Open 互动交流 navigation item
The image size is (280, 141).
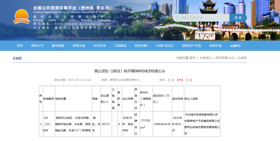click(x=100, y=46)
